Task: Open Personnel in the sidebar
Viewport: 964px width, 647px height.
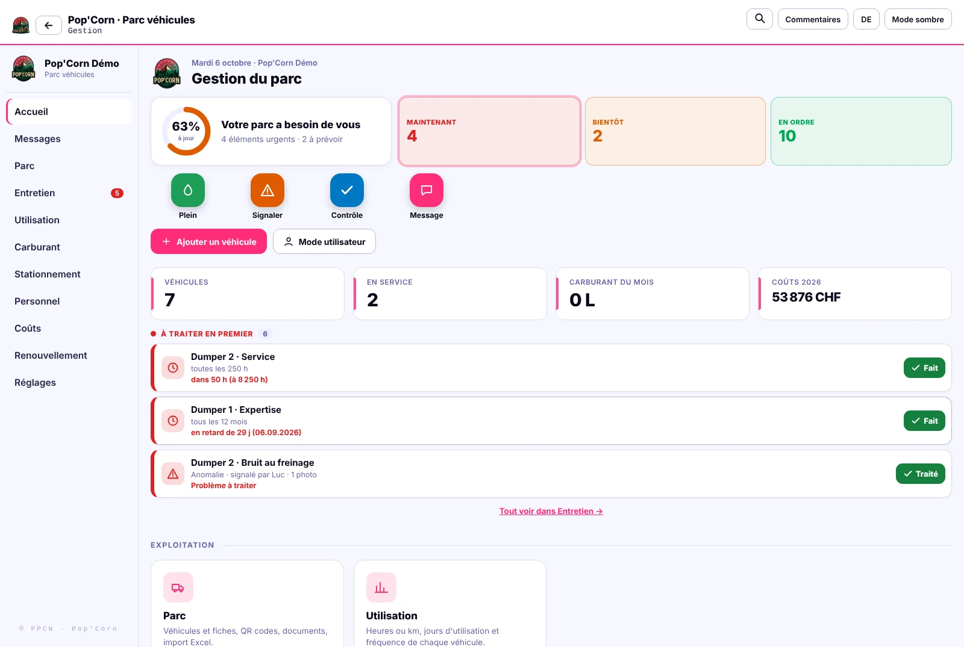Action: point(69,302)
